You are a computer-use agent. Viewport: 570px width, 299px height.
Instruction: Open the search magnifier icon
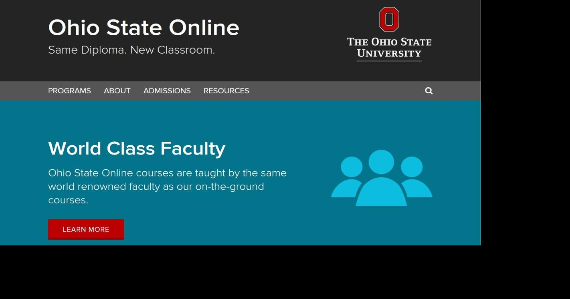429,91
